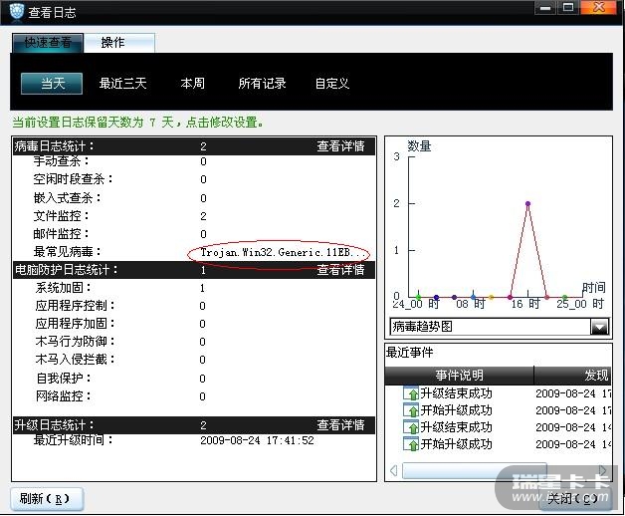Click the 刷新(R) button
Screen dimensions: 625x516
(47, 499)
